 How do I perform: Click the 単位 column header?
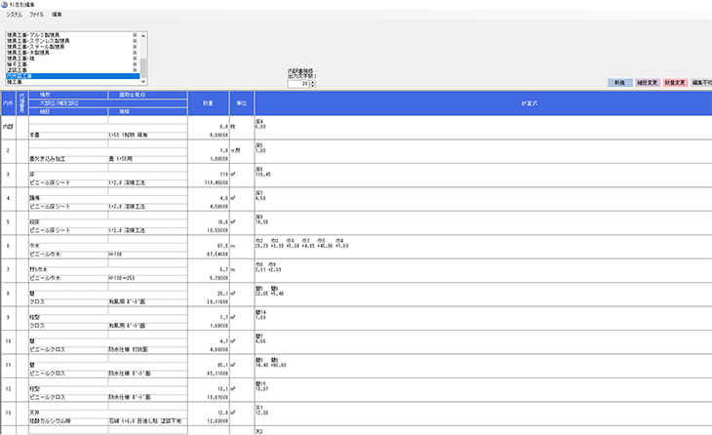(242, 102)
